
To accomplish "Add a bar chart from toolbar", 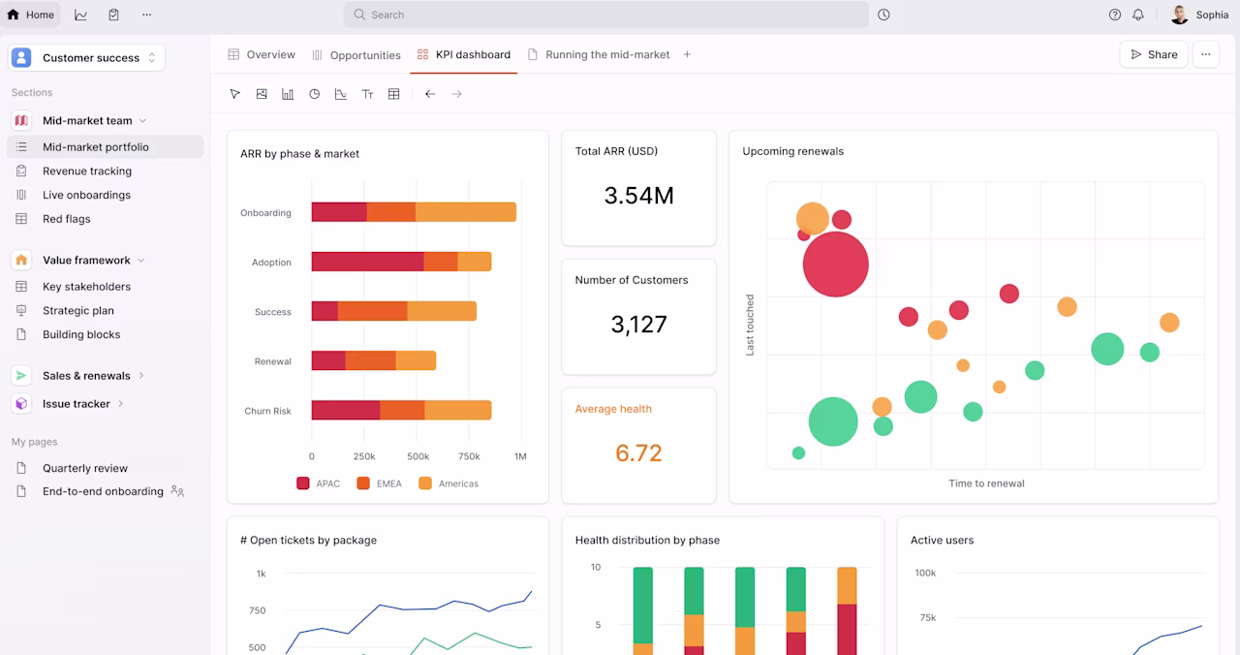I will [288, 94].
